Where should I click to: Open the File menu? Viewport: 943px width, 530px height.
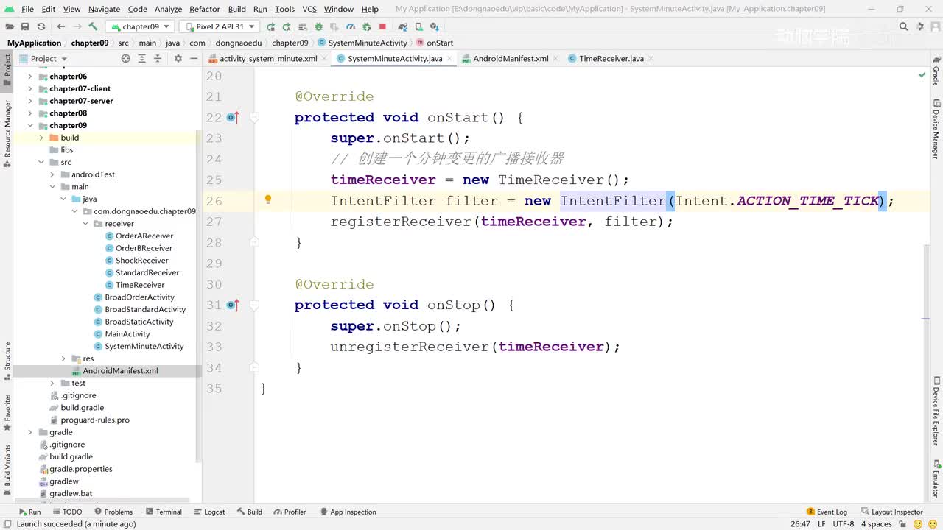pos(27,9)
